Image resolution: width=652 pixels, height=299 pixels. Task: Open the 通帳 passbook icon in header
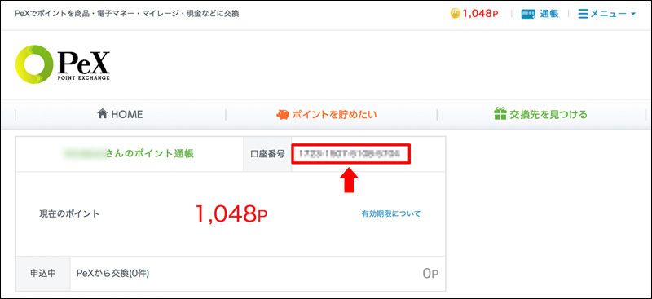(x=528, y=14)
